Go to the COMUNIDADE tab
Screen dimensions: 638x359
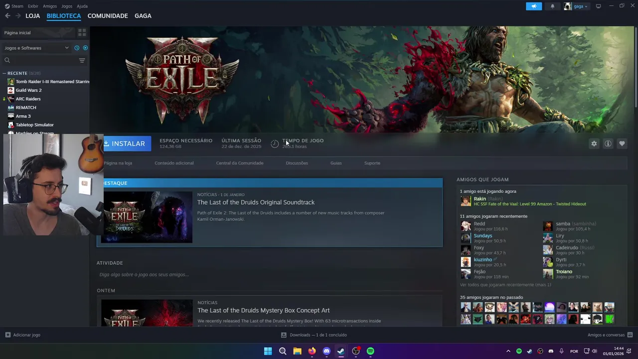108,16
